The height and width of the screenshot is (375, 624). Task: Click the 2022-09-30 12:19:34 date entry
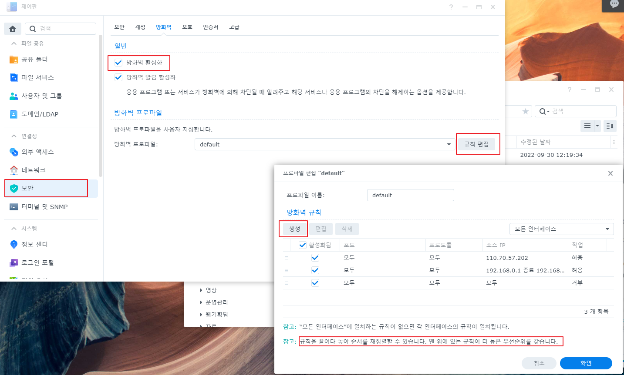551,155
